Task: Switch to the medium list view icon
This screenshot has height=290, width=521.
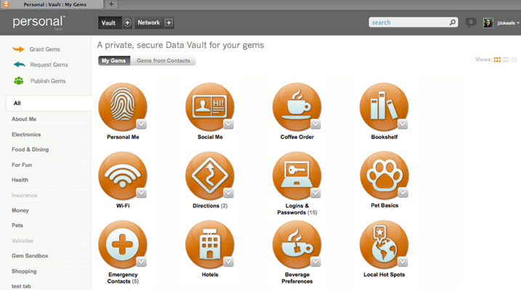Action: [506, 59]
